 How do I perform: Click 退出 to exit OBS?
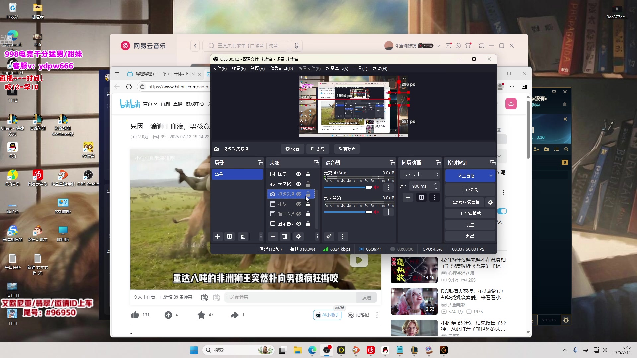coord(470,236)
